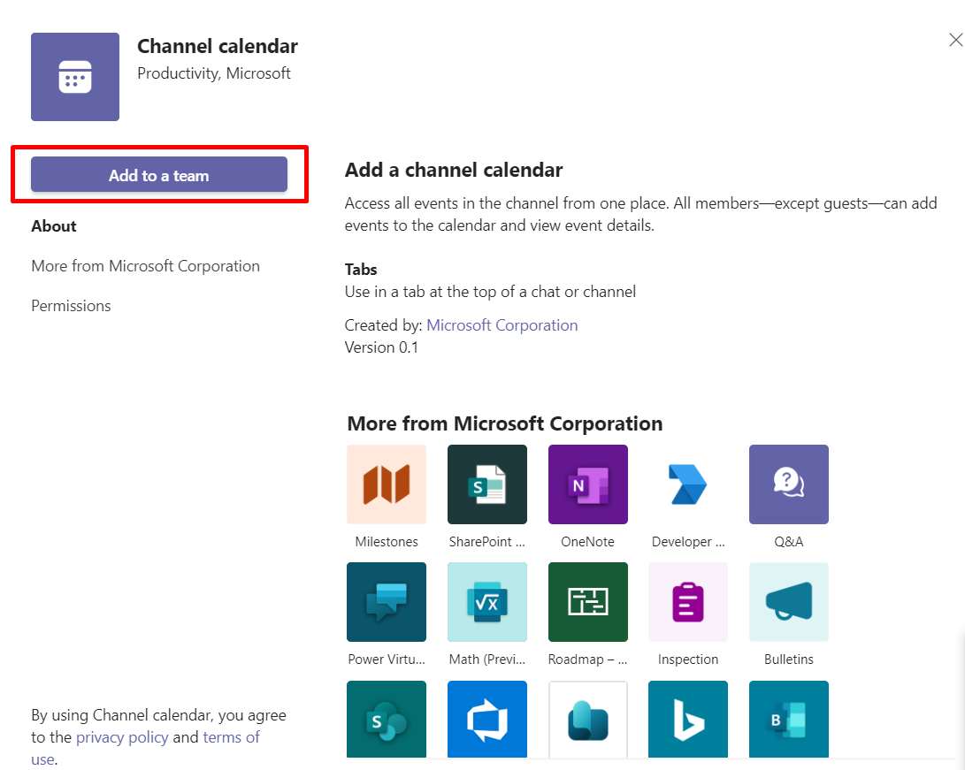Viewport: 965px width, 770px height.
Task: Close the Channel calendar dialog
Action: point(955,40)
